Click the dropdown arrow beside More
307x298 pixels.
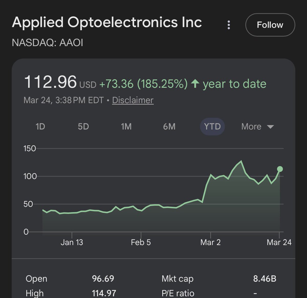pyautogui.click(x=270, y=127)
